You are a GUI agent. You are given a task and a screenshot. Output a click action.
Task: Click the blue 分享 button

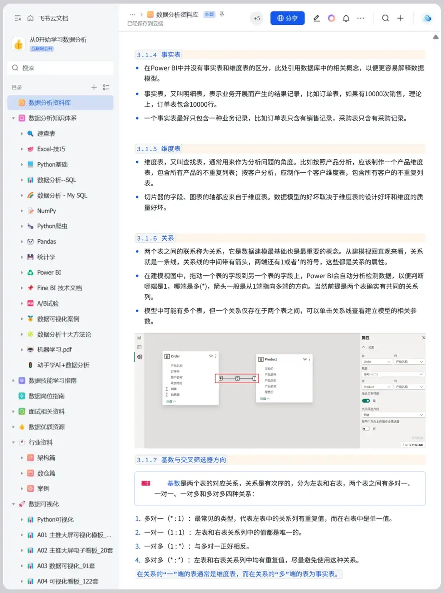coord(287,18)
